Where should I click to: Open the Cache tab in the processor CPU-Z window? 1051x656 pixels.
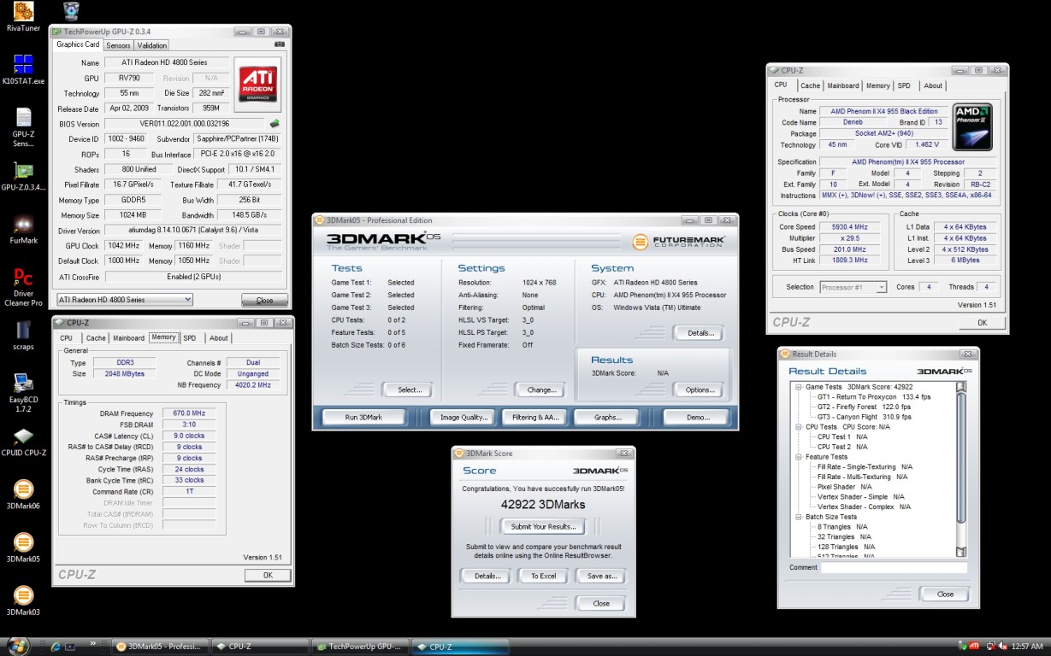tap(810, 85)
